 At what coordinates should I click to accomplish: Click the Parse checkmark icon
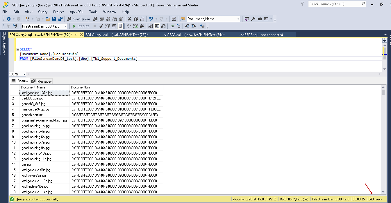pyautogui.click(x=101, y=26)
